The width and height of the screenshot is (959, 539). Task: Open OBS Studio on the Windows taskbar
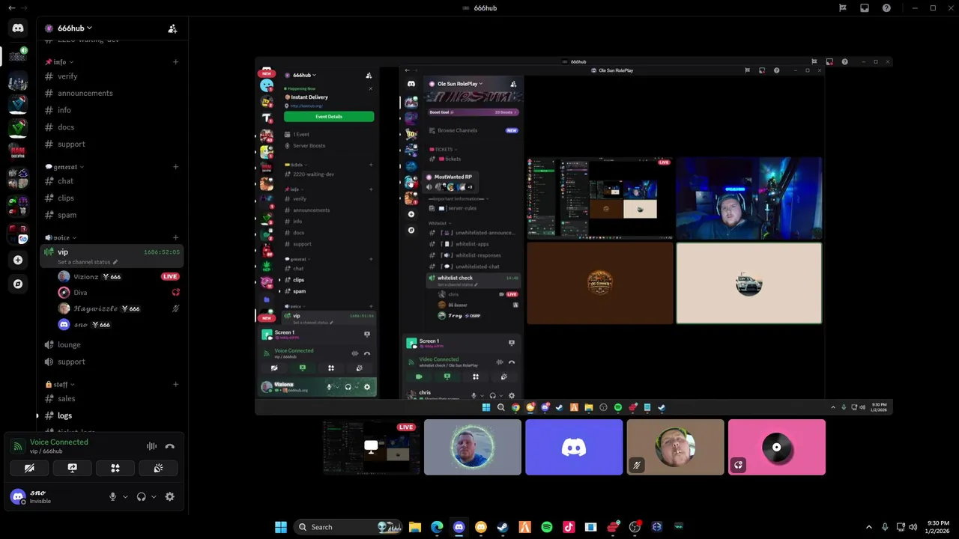pyautogui.click(x=635, y=527)
